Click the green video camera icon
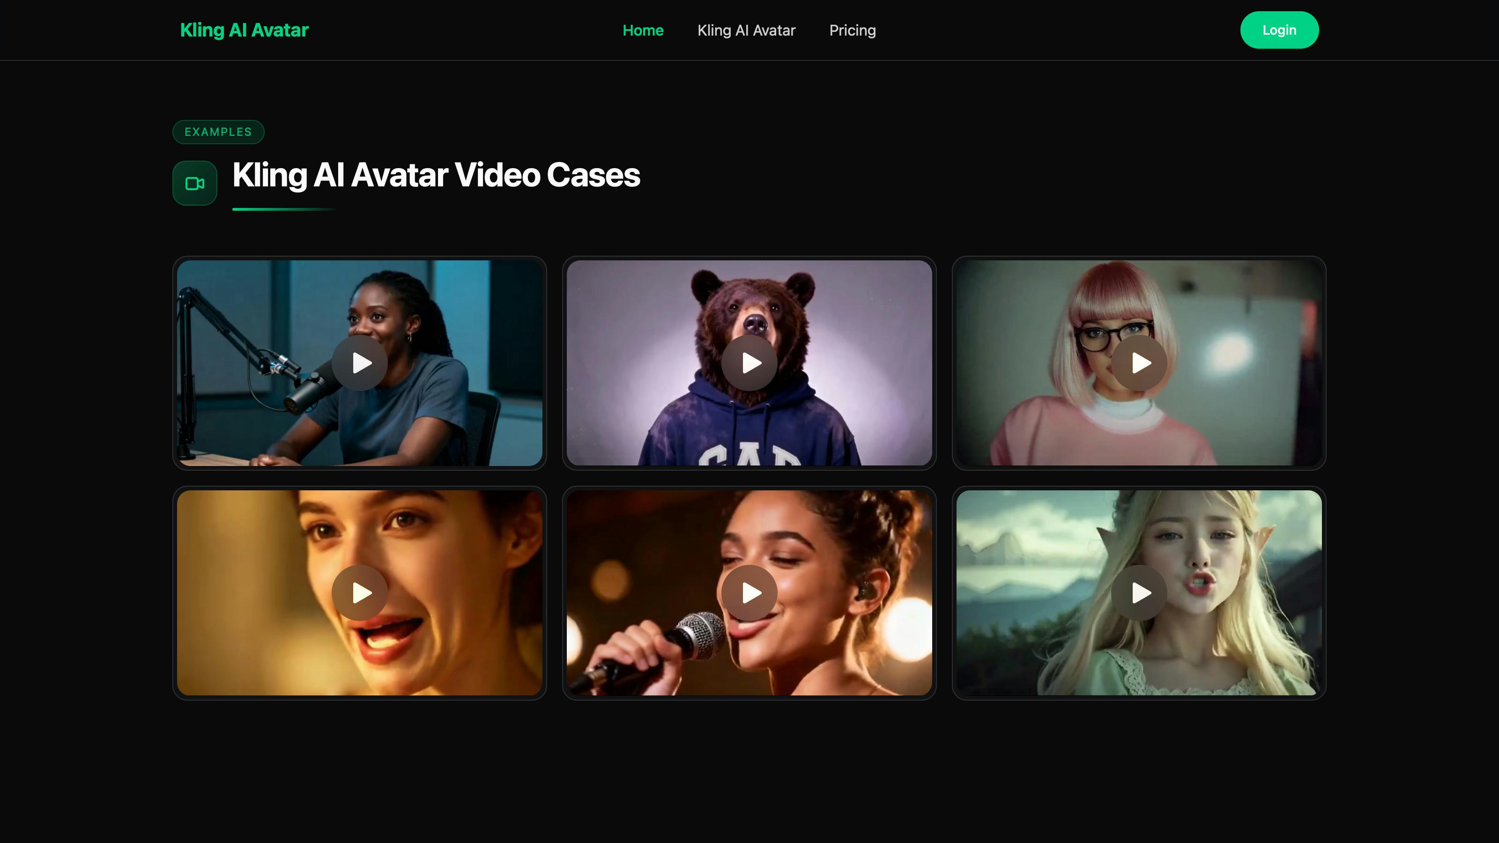The width and height of the screenshot is (1499, 843). pos(195,183)
